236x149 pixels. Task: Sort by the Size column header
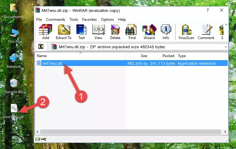pos(137,56)
